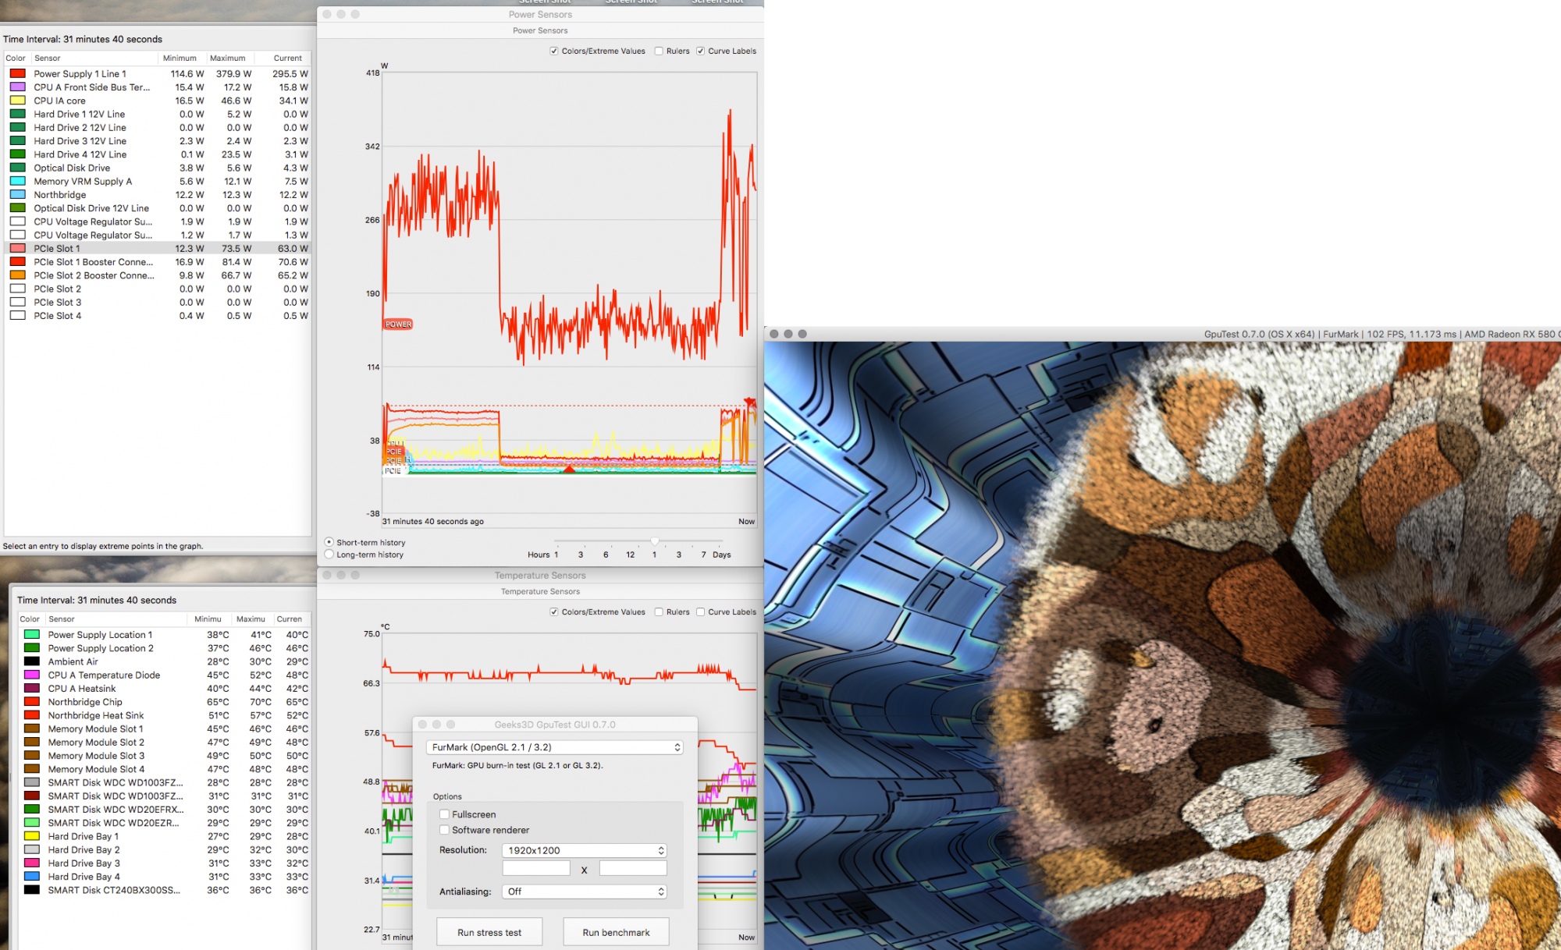The height and width of the screenshot is (950, 1561).
Task: Click CPU A Front Side Bus color swatch
Action: 18,87
